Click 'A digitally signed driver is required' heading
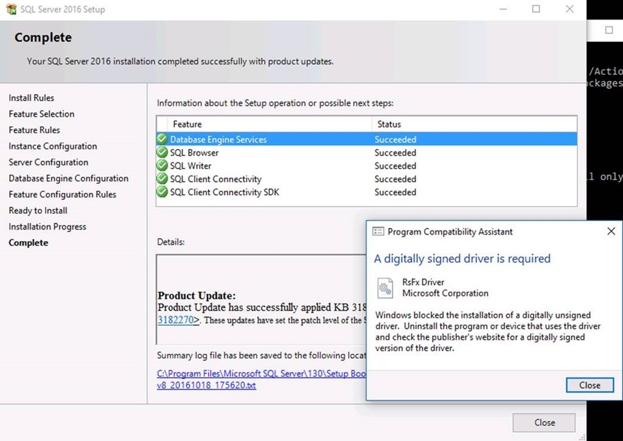 pyautogui.click(x=462, y=258)
